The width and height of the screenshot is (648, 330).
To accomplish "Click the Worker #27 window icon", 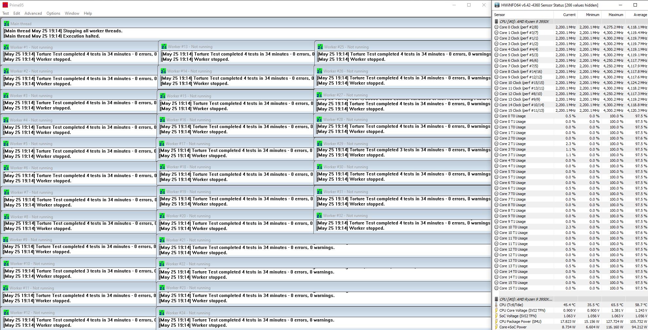I will coord(319,95).
